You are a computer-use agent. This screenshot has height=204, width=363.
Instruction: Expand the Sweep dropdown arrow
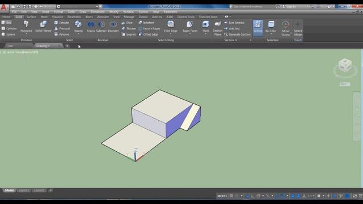[x=78, y=34]
